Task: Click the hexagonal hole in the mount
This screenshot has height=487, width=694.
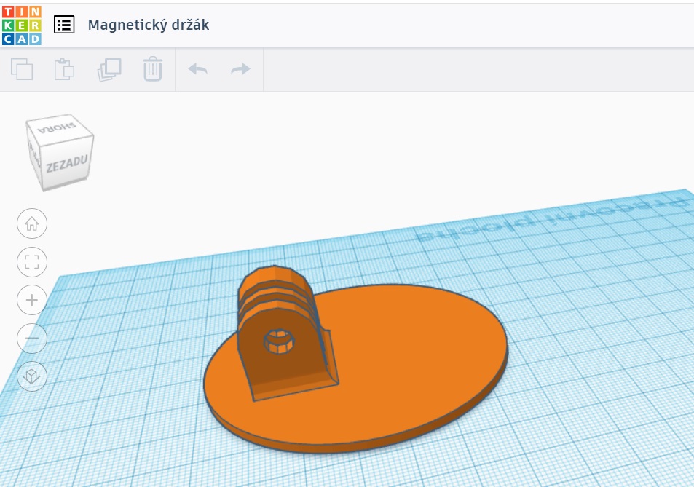Action: click(x=278, y=340)
